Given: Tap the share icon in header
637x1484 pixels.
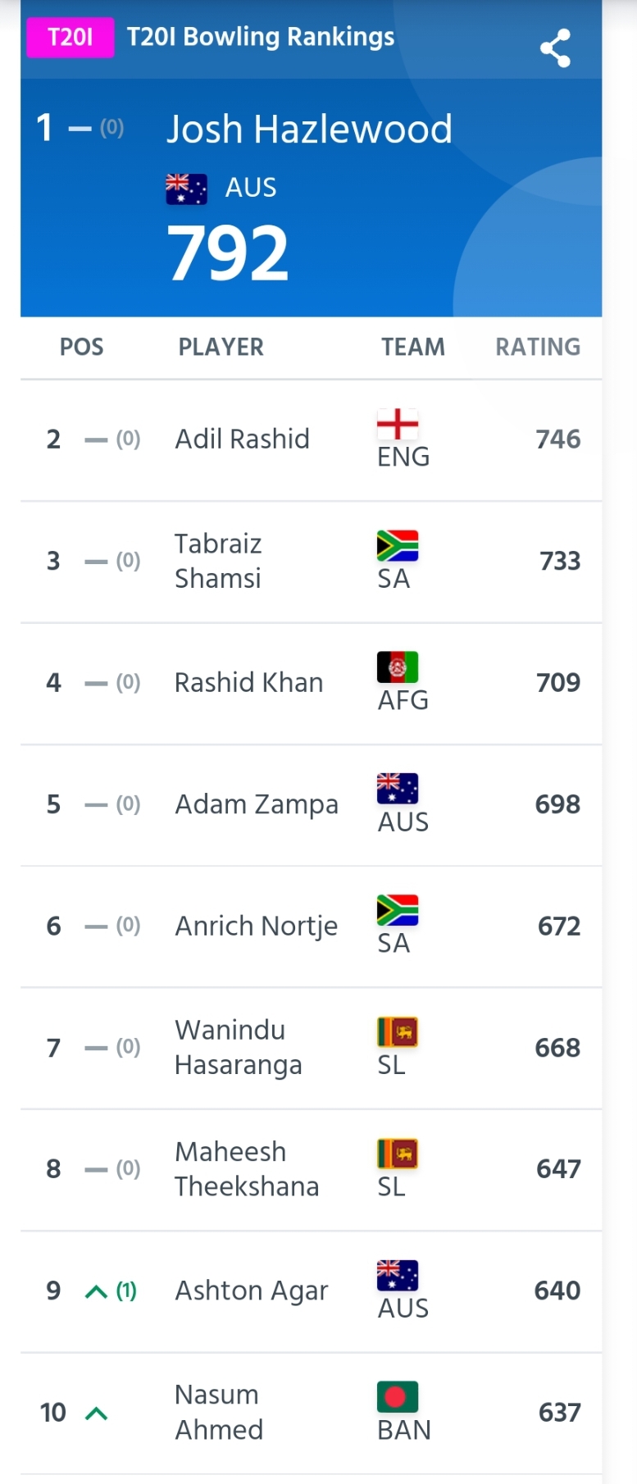Looking at the screenshot, I should 556,48.
